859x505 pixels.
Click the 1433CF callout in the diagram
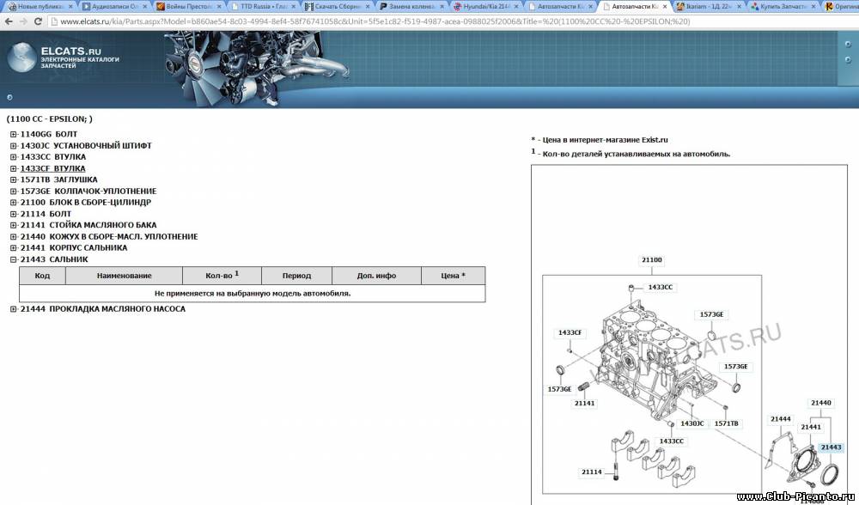coord(570,332)
